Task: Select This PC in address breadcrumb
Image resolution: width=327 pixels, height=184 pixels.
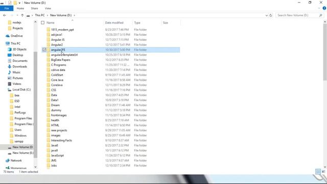Action: [40, 15]
